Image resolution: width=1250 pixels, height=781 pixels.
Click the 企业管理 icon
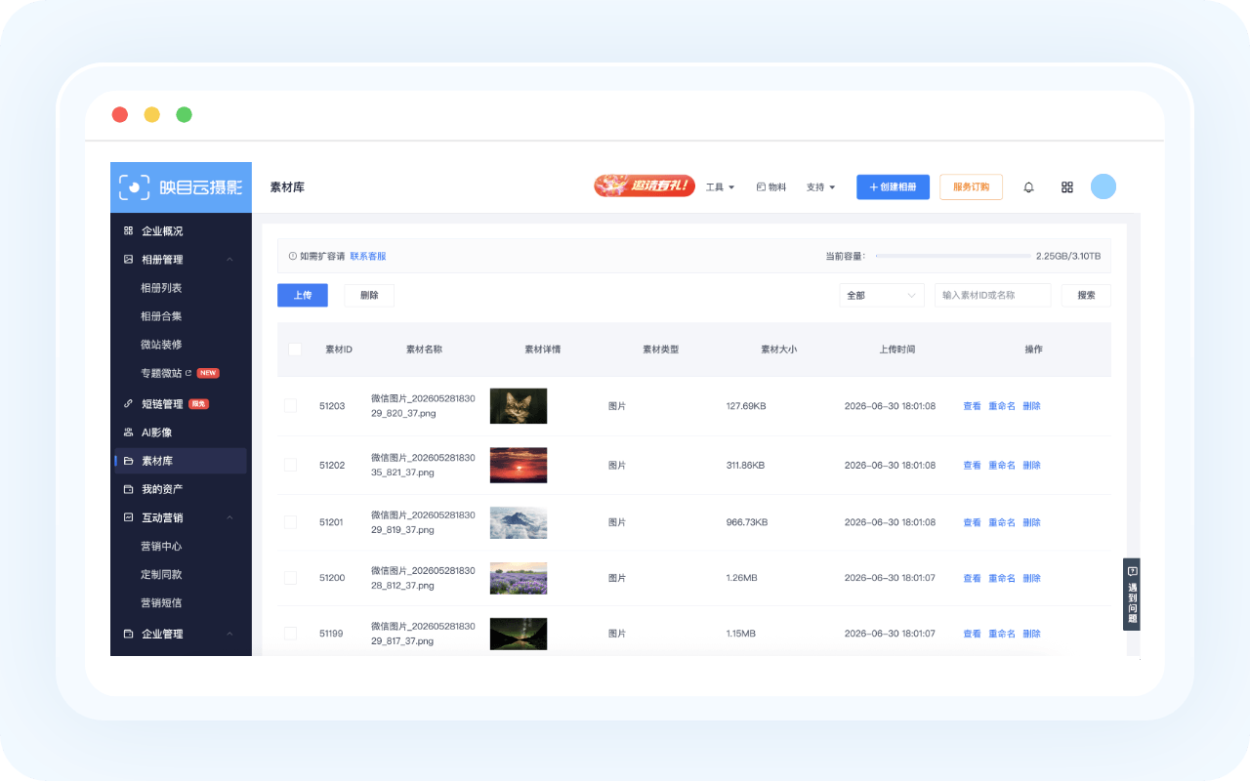[128, 634]
